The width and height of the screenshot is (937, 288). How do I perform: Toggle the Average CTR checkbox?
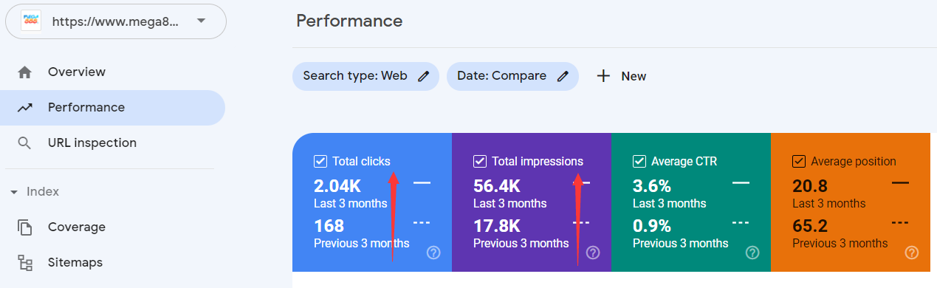639,161
